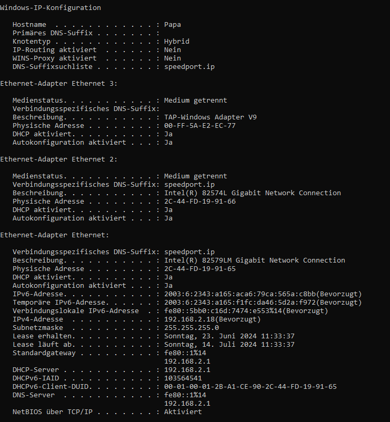The height and width of the screenshot is (422, 390).
Task: Click the NetBIOS Aktiviert value
Action: point(183,411)
